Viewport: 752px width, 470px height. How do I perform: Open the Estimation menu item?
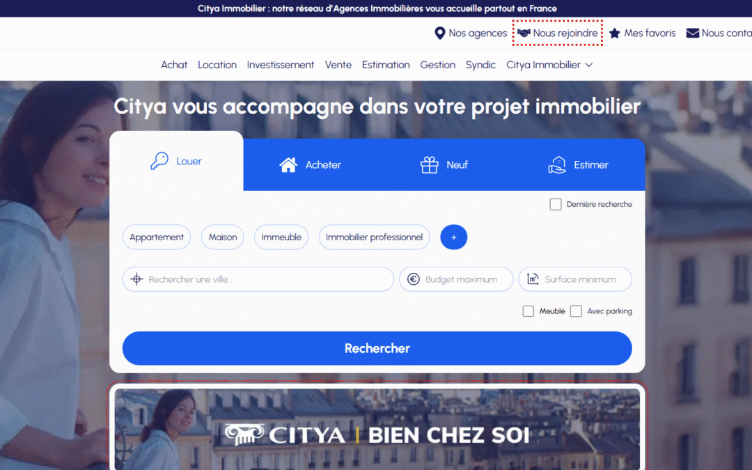click(386, 65)
